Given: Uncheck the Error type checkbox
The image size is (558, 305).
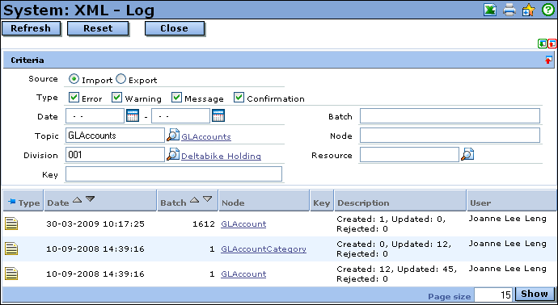Looking at the screenshot, I should click(x=74, y=98).
